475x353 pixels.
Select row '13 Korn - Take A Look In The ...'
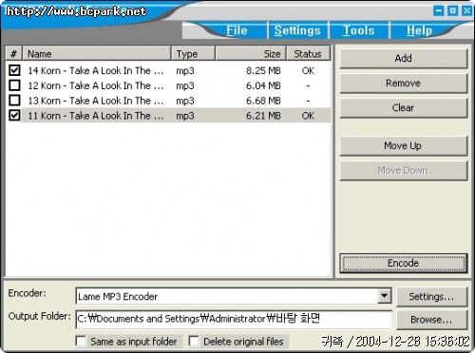(168, 101)
